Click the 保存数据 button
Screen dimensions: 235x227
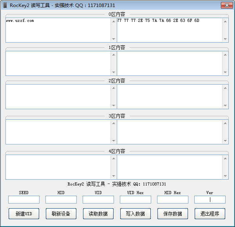pos(172,214)
